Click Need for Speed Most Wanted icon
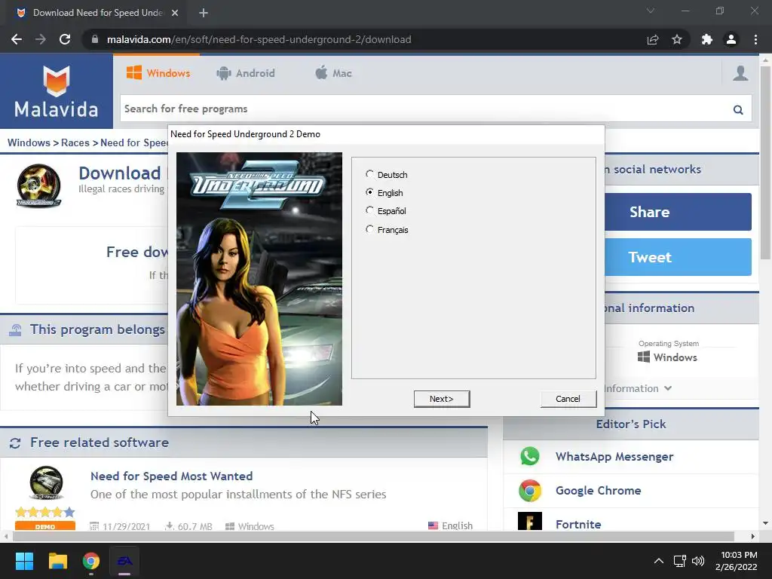Viewport: 772px width, 579px height. [x=46, y=483]
